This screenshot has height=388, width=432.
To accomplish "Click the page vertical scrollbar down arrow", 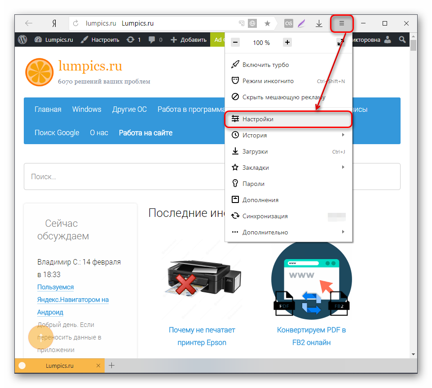I will pos(413,354).
